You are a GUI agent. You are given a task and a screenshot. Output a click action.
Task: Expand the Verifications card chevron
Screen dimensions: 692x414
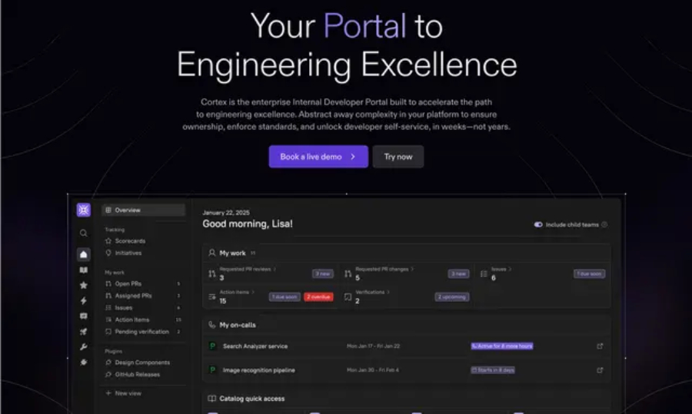[388, 292]
